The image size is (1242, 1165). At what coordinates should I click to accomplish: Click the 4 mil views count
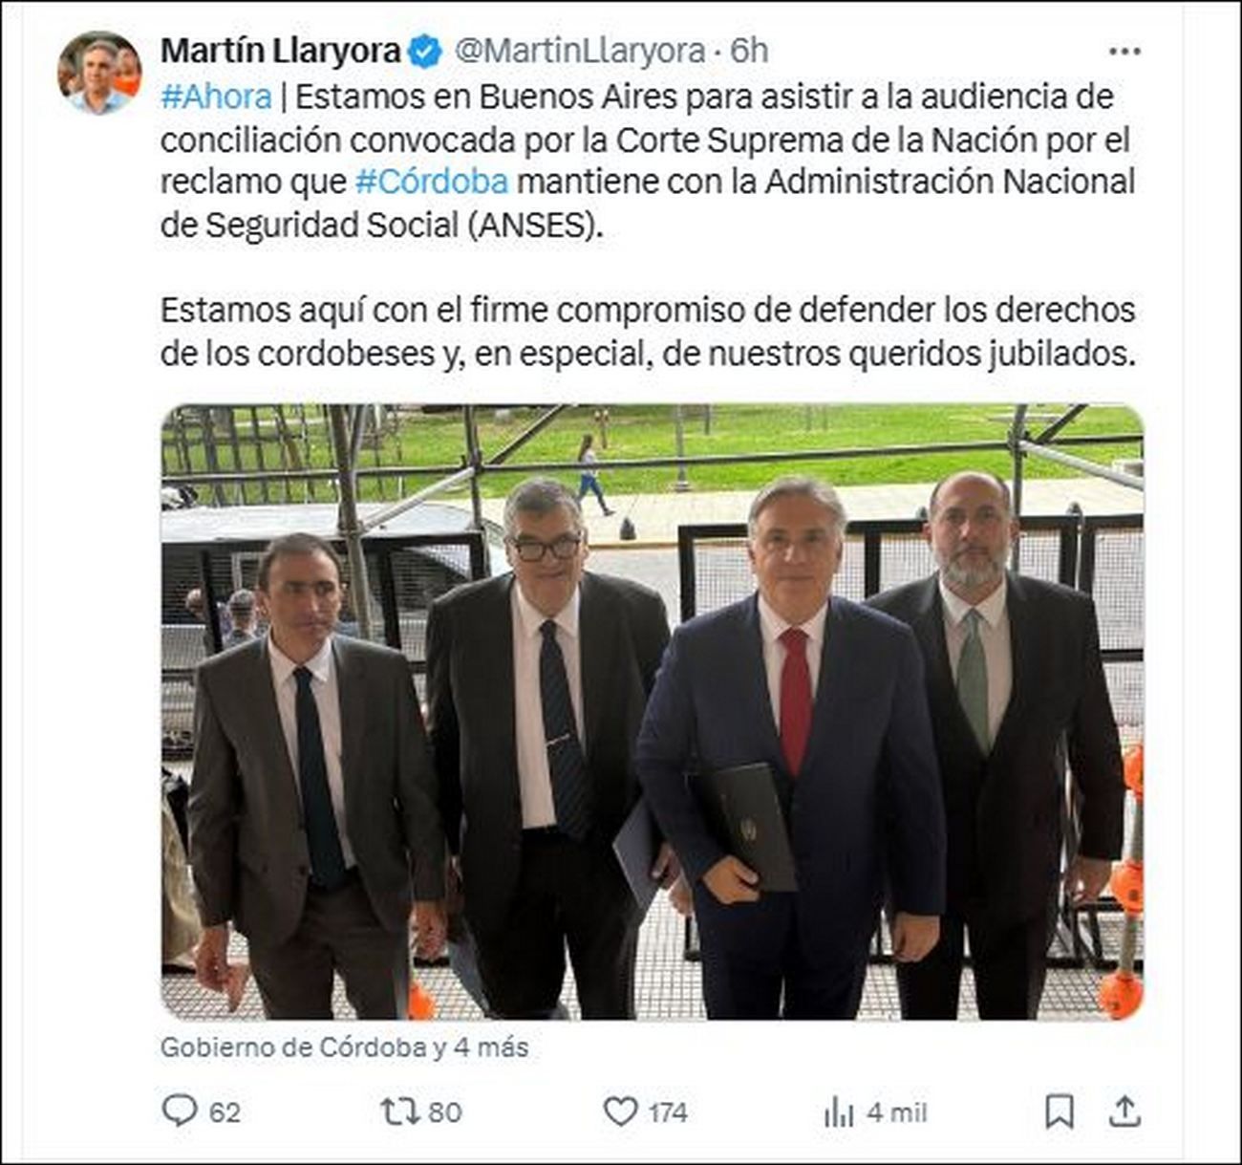896,1111
